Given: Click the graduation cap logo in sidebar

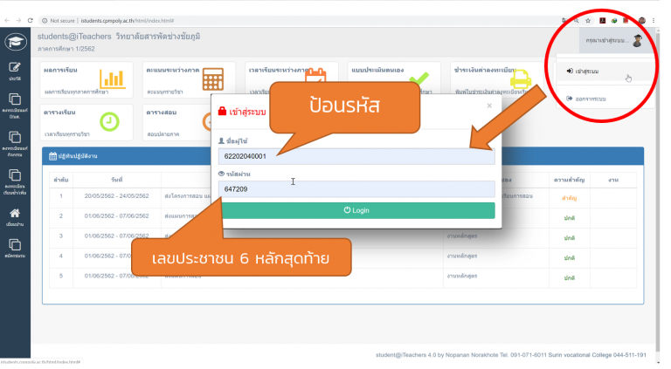Looking at the screenshot, I should (15, 41).
